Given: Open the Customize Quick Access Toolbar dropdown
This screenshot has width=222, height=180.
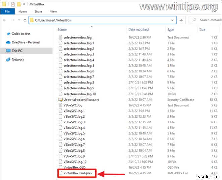Looking at the screenshot, I should pyautogui.click(x=24, y=4).
